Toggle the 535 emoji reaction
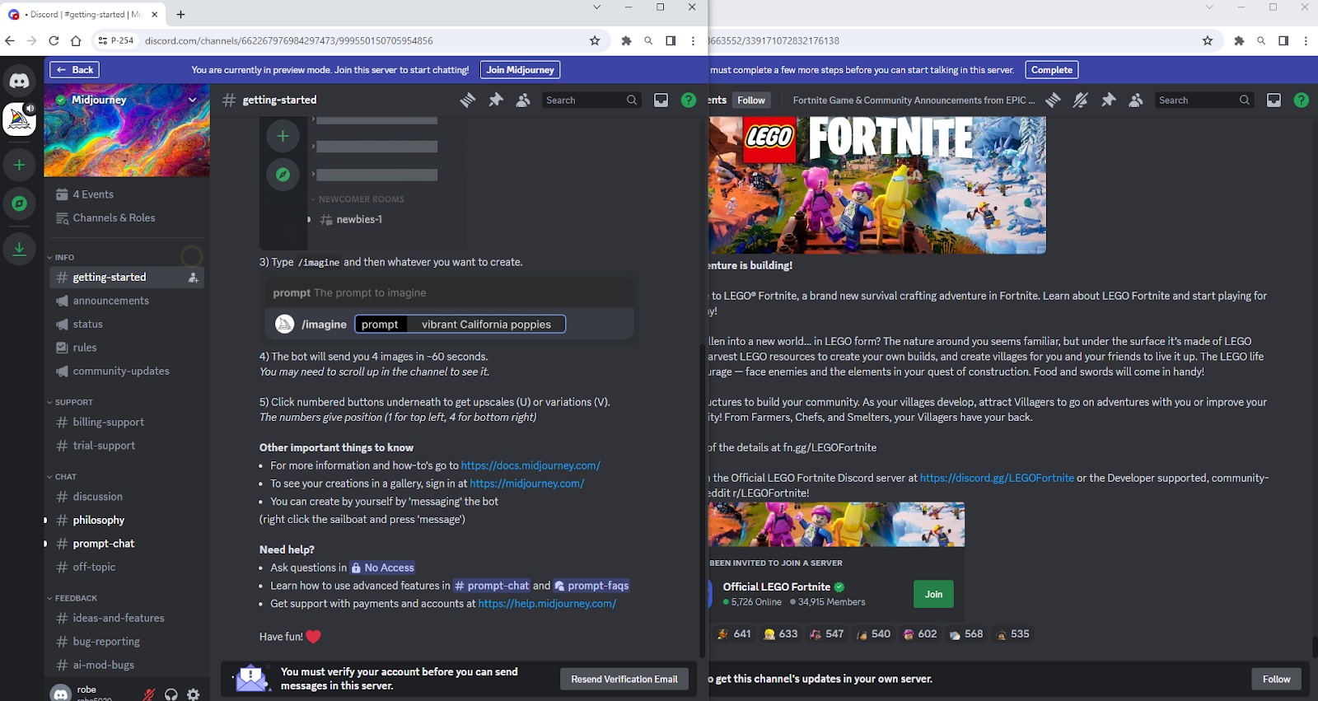Image resolution: width=1318 pixels, height=701 pixels. pyautogui.click(x=1012, y=634)
